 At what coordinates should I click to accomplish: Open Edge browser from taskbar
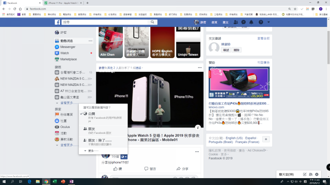[x=29, y=181]
